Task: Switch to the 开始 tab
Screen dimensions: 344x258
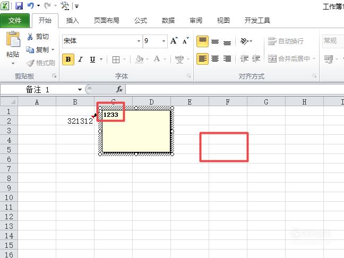Action: coord(45,21)
